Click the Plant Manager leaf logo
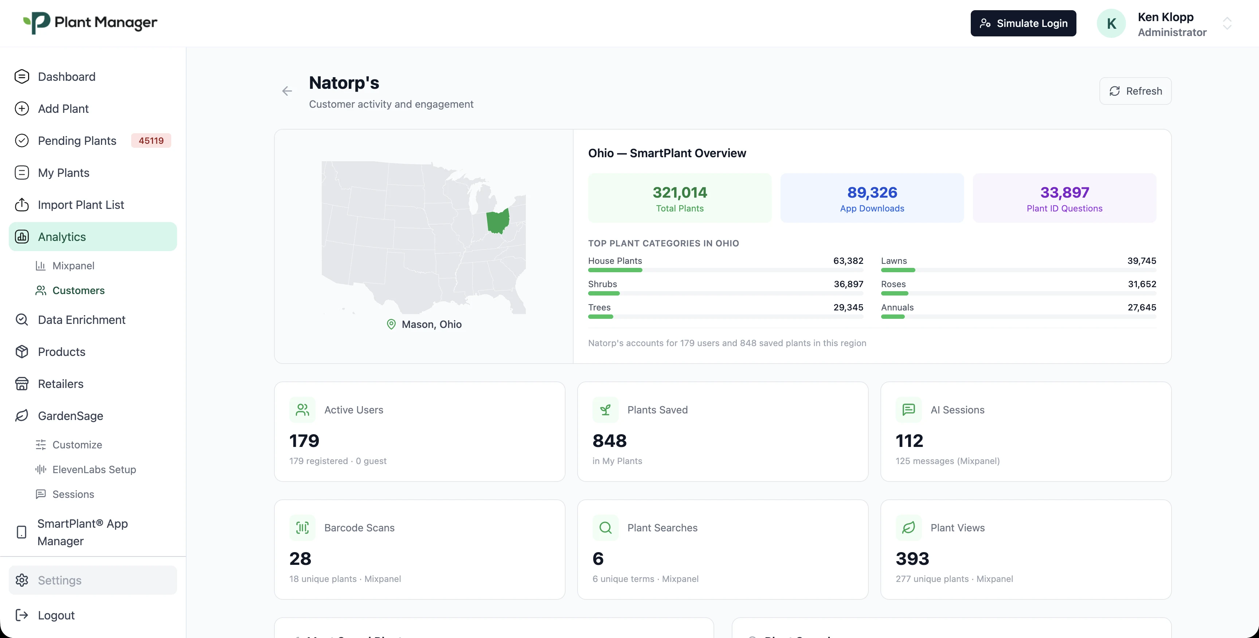Screen dimensions: 1259x638 coord(37,23)
